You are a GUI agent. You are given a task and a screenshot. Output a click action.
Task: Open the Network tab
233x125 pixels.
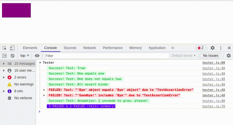click(89, 48)
